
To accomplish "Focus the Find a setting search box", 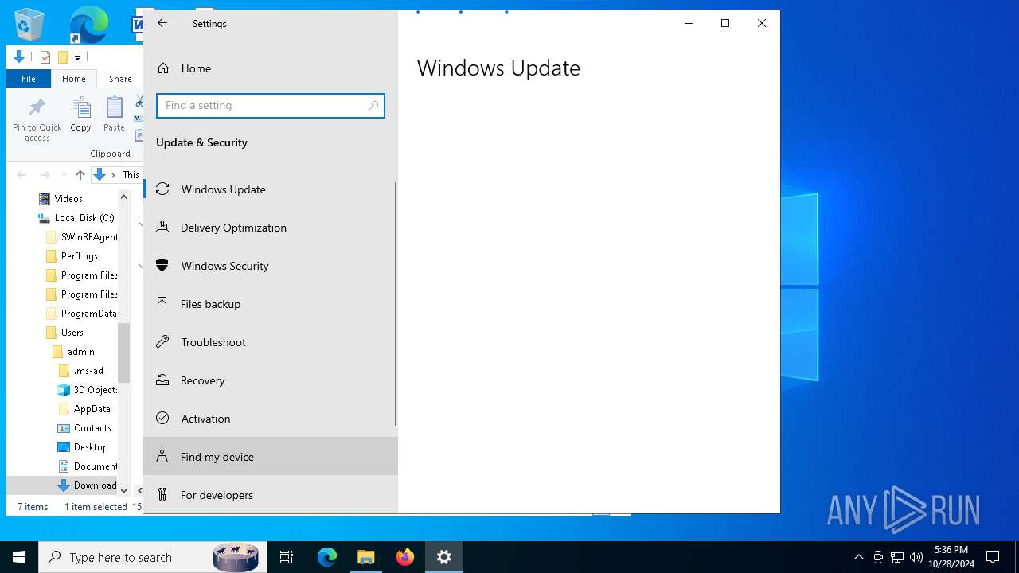I will click(271, 105).
